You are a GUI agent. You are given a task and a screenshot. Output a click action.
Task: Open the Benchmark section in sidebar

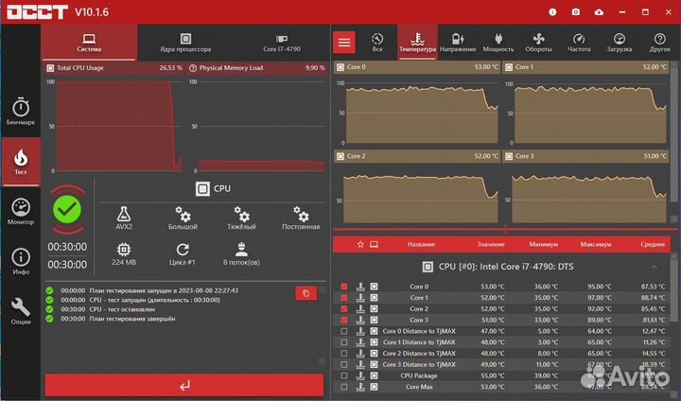[21, 112]
